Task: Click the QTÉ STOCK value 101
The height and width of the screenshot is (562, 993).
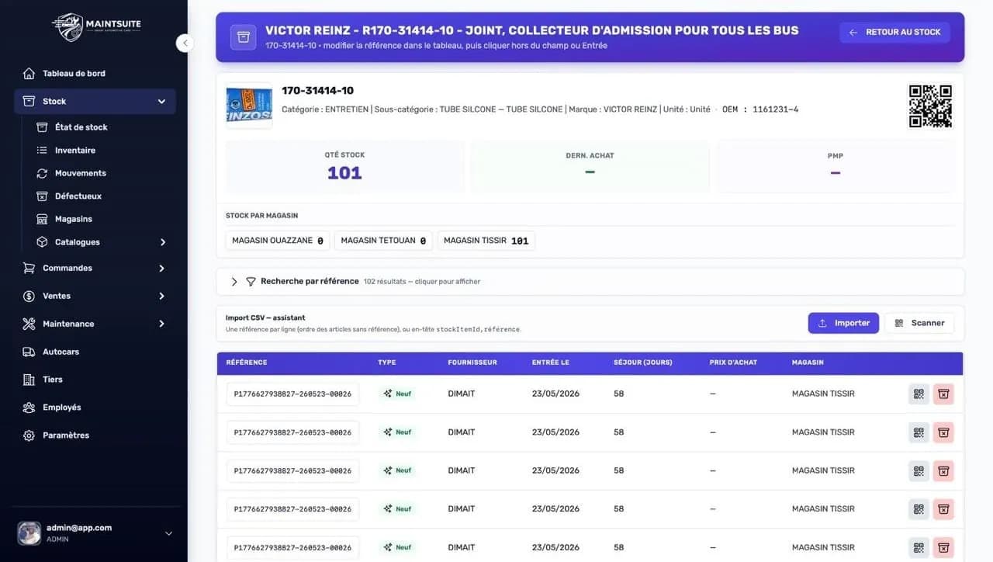Action: [344, 173]
